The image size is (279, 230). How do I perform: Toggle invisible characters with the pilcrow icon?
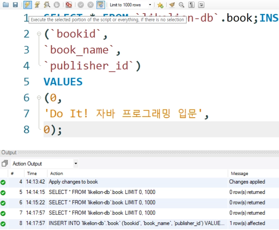tap(191, 5)
